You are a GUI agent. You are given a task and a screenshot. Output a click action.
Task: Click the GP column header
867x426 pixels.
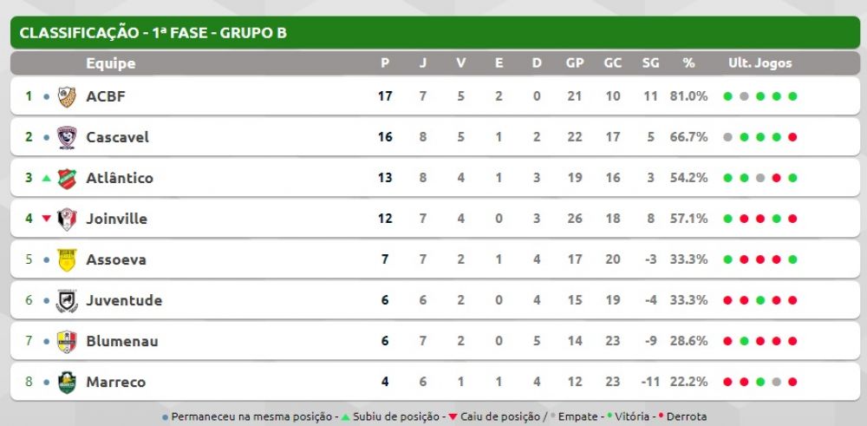574,63
